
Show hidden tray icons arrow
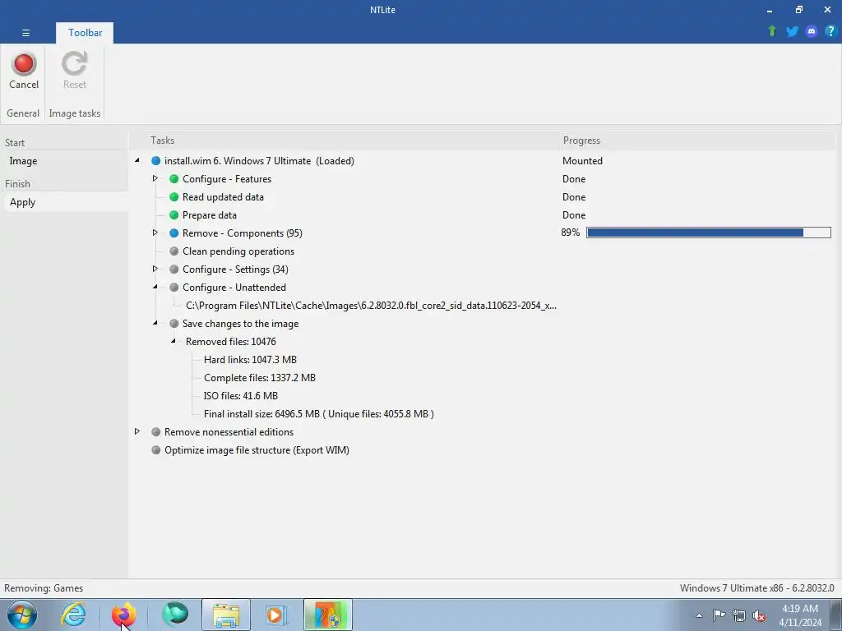click(699, 616)
